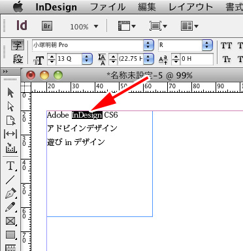Select the Line tool
243x251 pixels.
[x=10, y=180]
